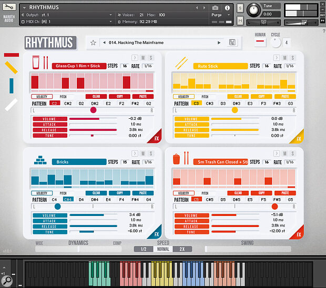Open the Bricks sound selector

click(x=79, y=162)
